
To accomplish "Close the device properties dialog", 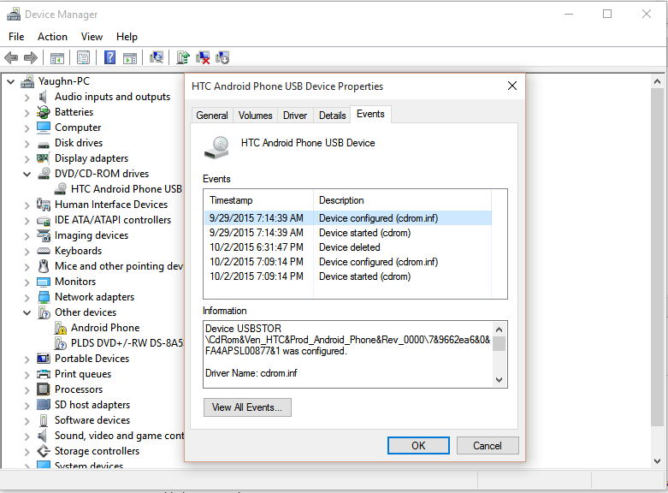I will [x=512, y=86].
